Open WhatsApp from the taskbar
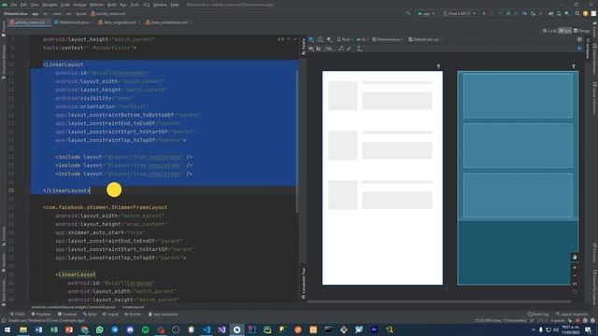 [x=100, y=329]
